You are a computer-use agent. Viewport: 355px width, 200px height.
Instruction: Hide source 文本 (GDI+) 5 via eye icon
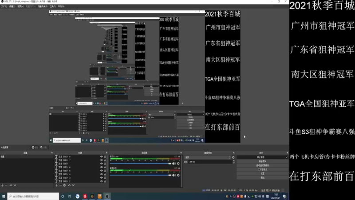point(102,171)
